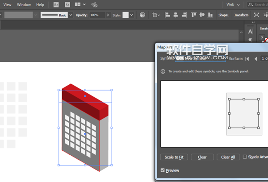Open the Window menu

pyautogui.click(x=24, y=4)
